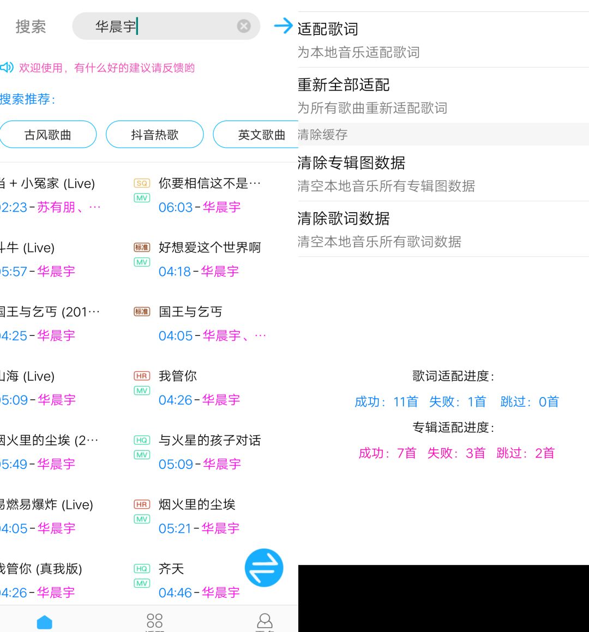Tap the floating blue sync button
The height and width of the screenshot is (632, 589).
click(264, 568)
